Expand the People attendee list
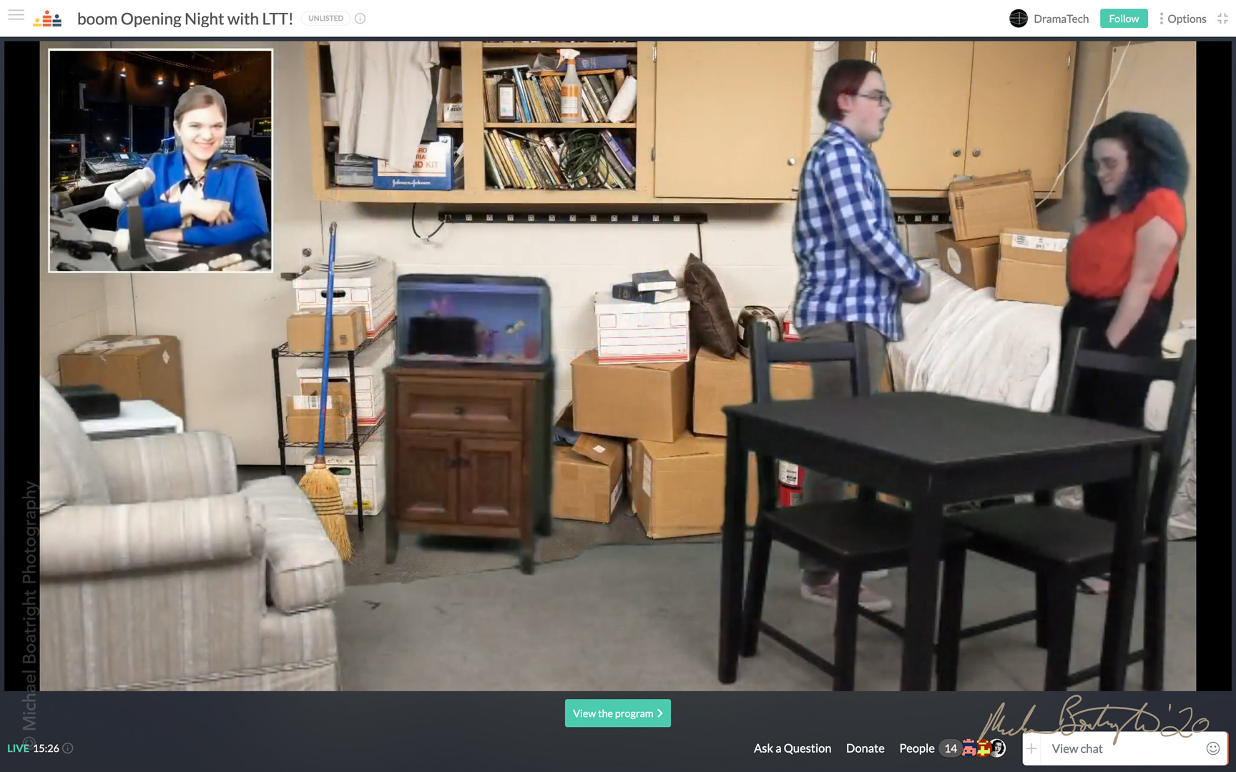The image size is (1236, 772). [916, 748]
